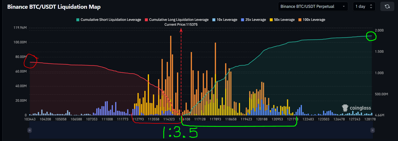Click the 111773 price axis label
The width and height of the screenshot is (398, 141).
[123, 119]
